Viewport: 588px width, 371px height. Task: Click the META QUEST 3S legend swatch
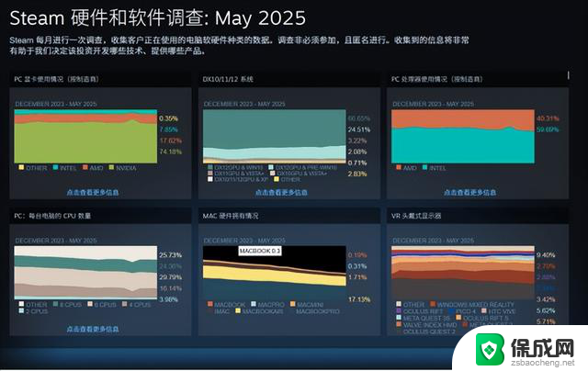pos(399,318)
